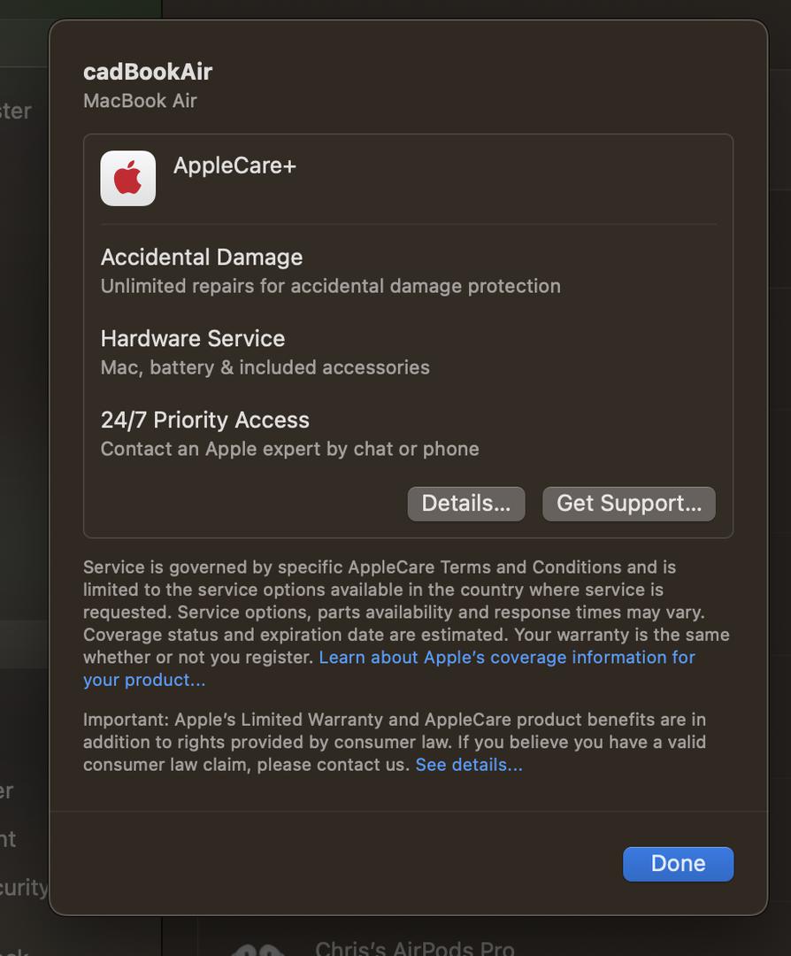Select the Hardware Service heading
791x956 pixels.
193,338
